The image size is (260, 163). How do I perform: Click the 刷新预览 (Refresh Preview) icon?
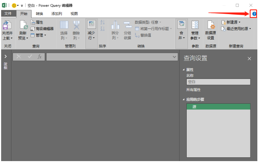point(24,25)
